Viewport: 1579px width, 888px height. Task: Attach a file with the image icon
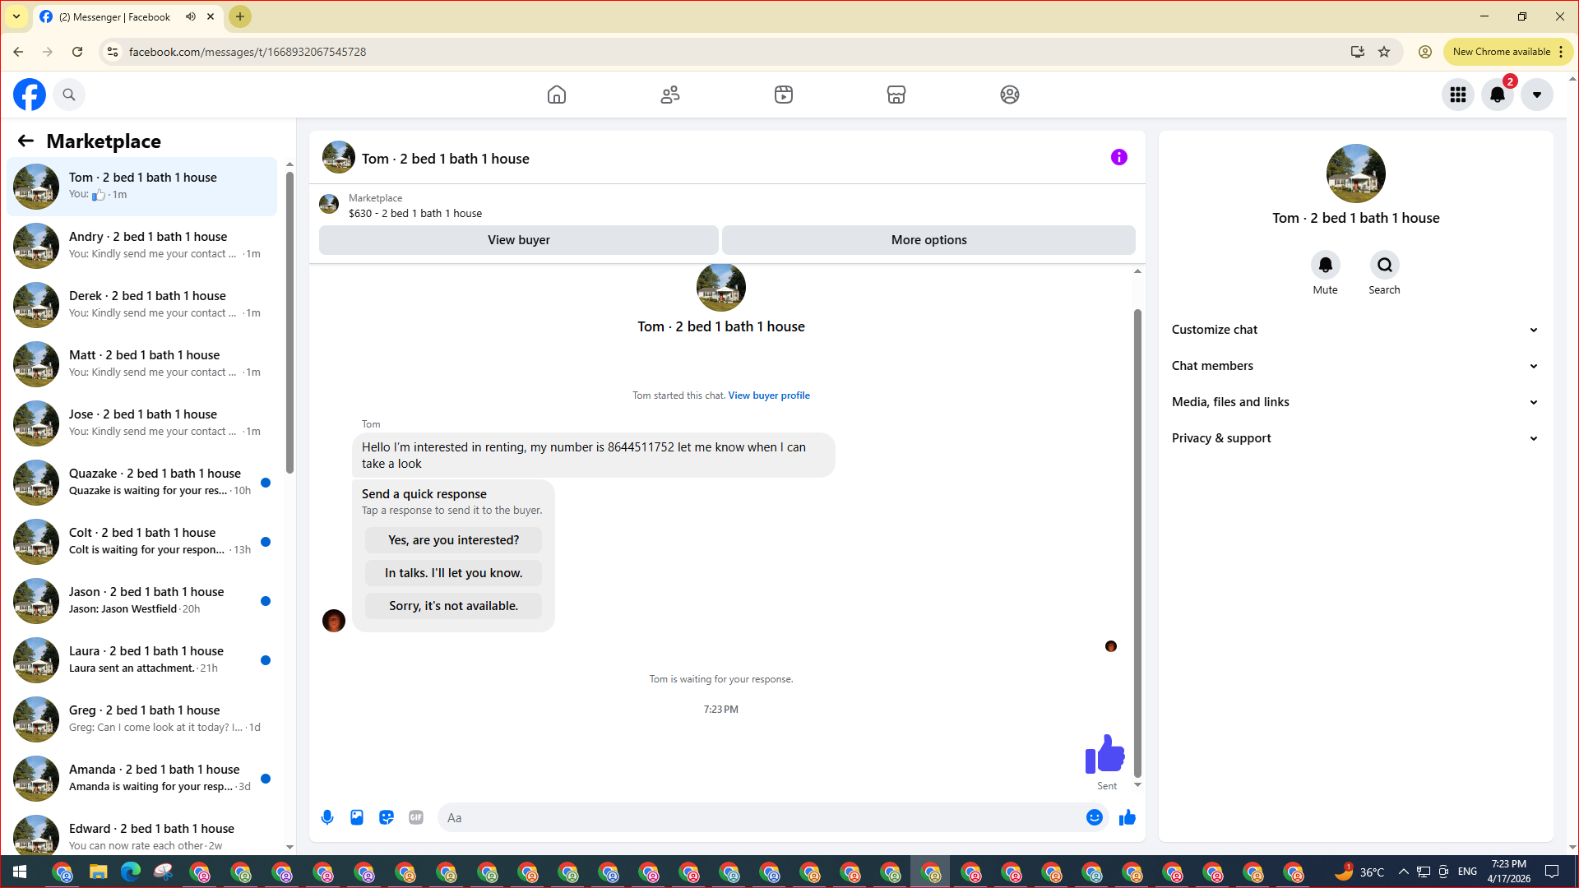tap(357, 817)
